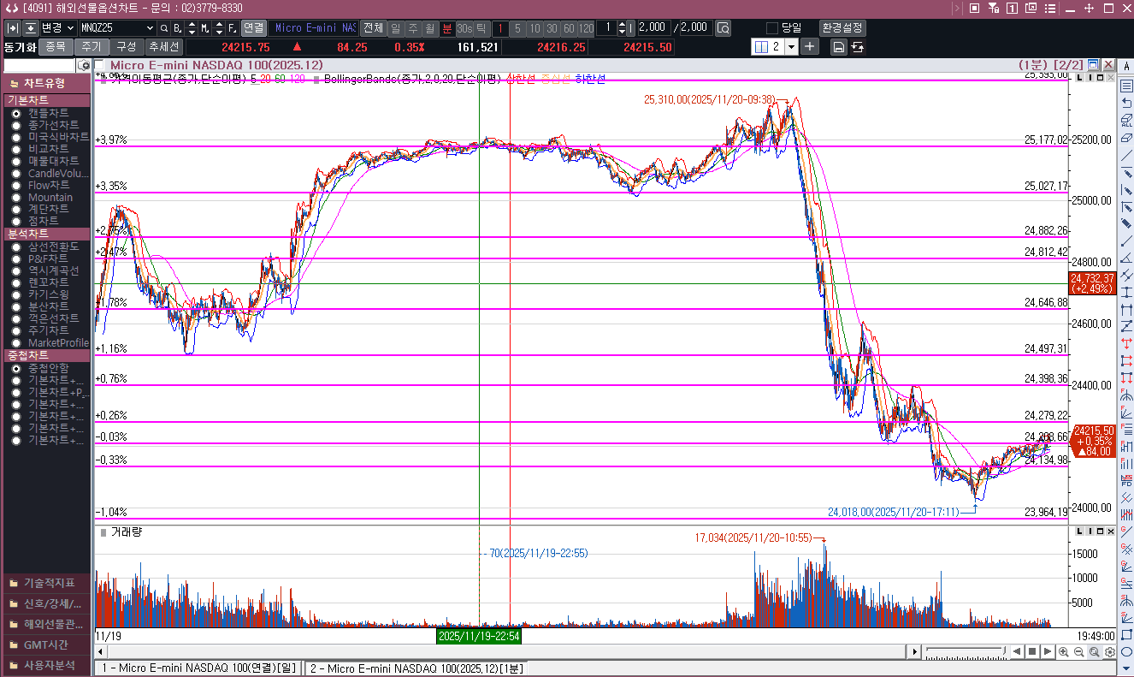Click the zoom out magnifier icon

[x=1078, y=652]
